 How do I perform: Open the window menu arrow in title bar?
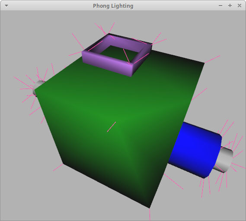pos(6,6)
